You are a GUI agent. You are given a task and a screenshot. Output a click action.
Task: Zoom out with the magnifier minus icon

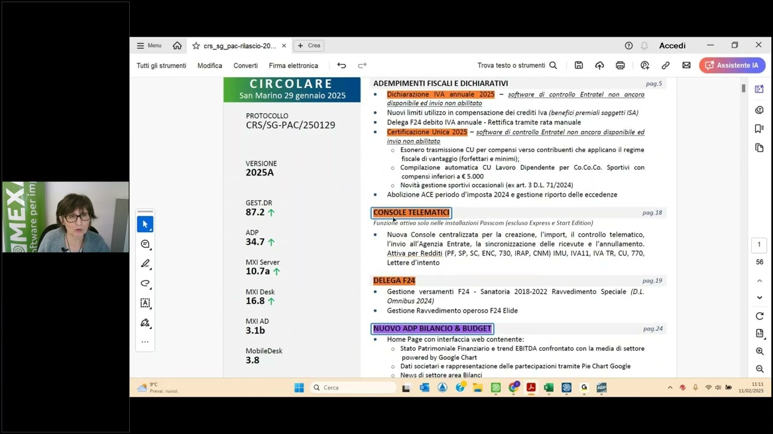point(760,369)
